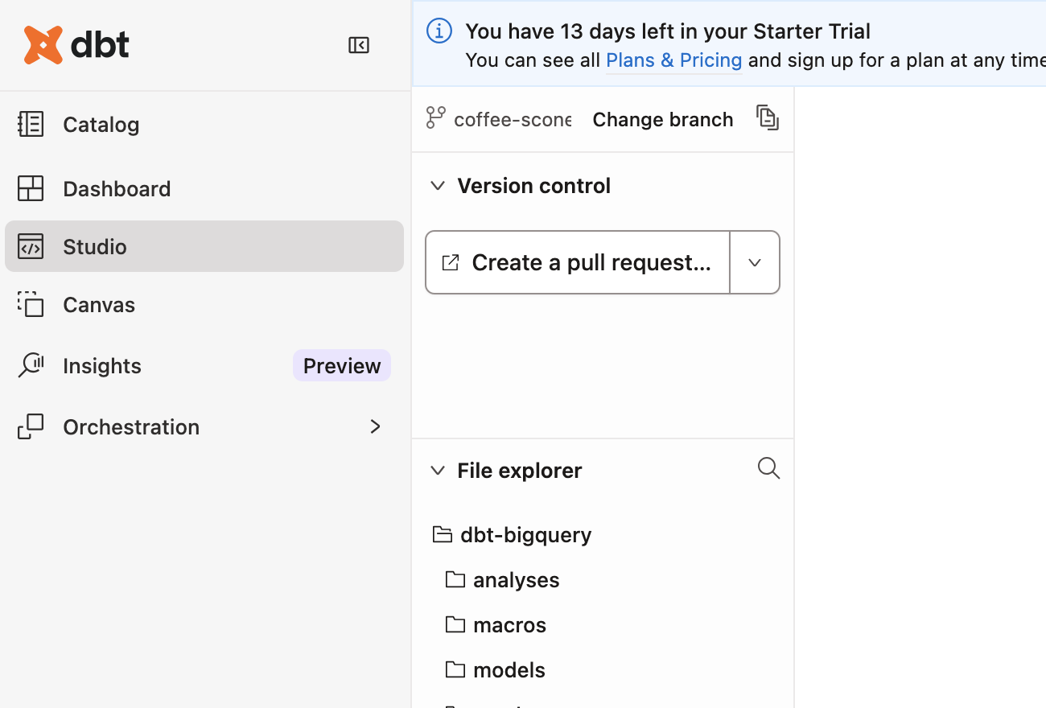Collapse the Version control section

pos(438,186)
